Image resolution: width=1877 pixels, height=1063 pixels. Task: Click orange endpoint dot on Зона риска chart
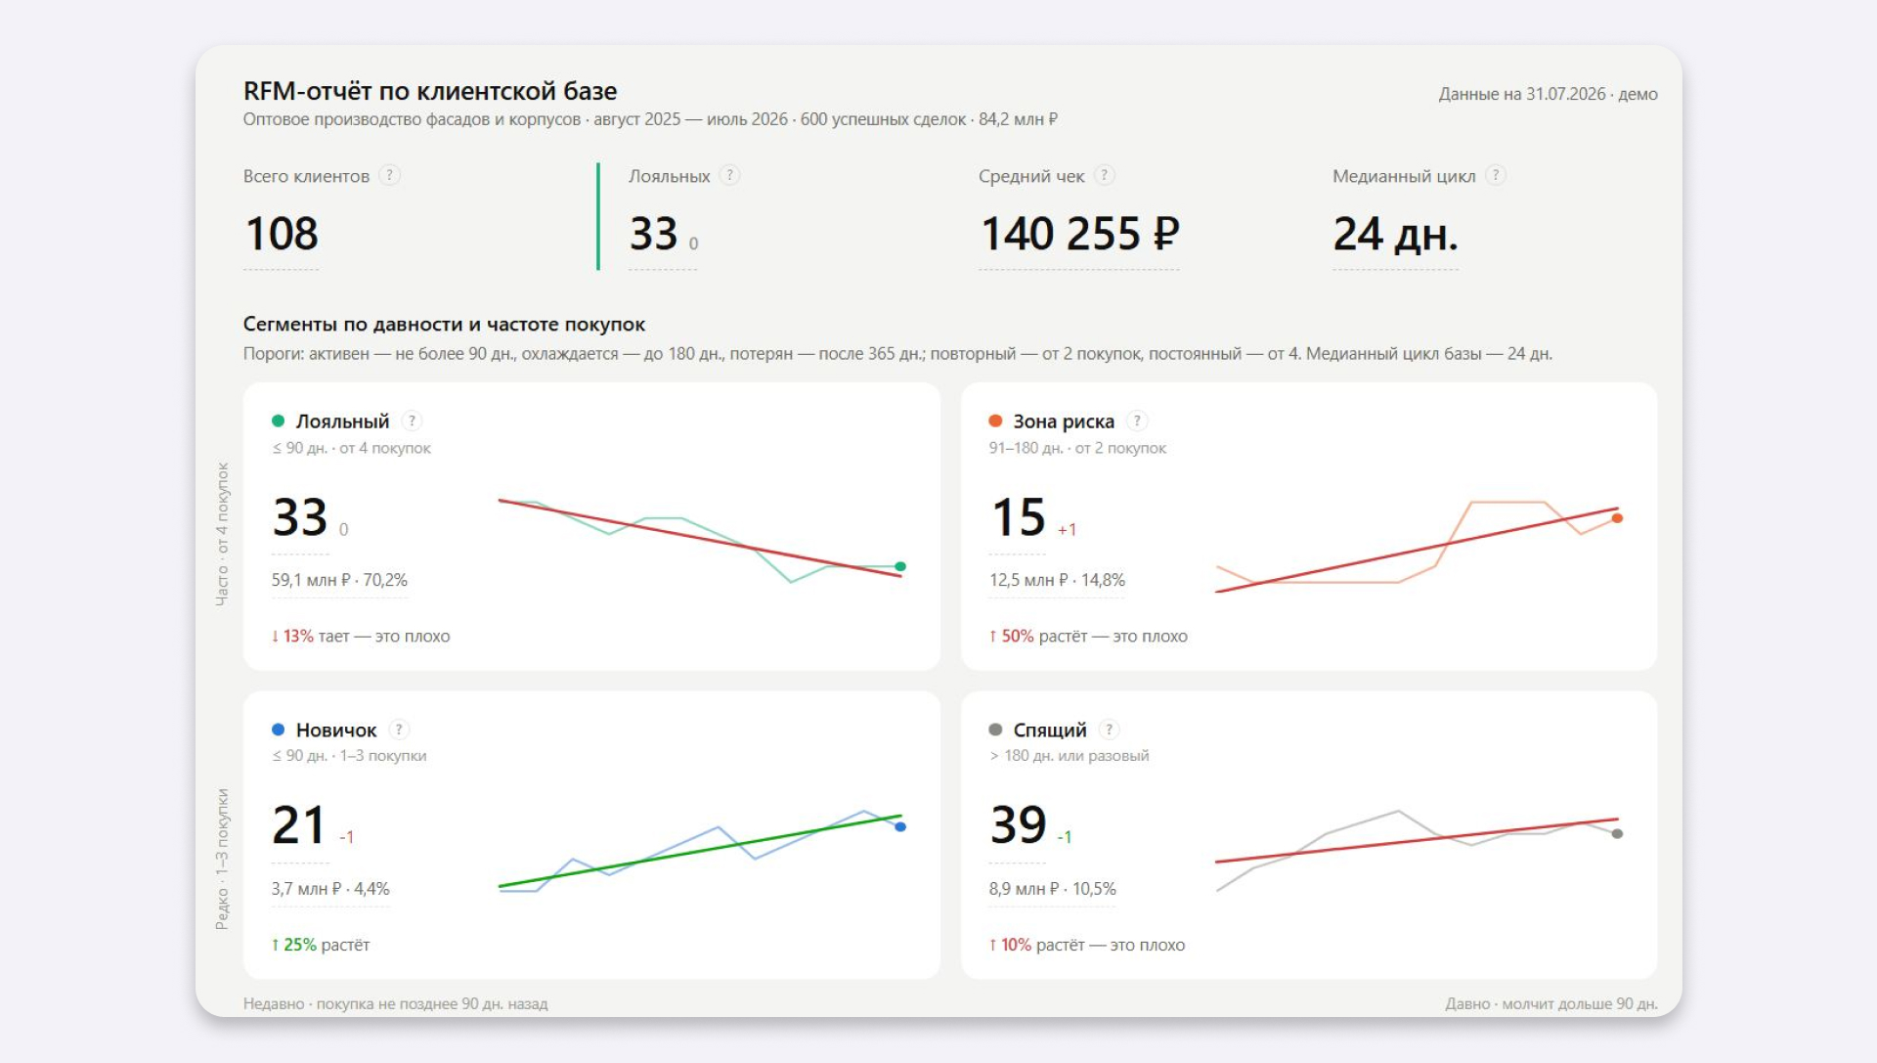pyautogui.click(x=1617, y=518)
